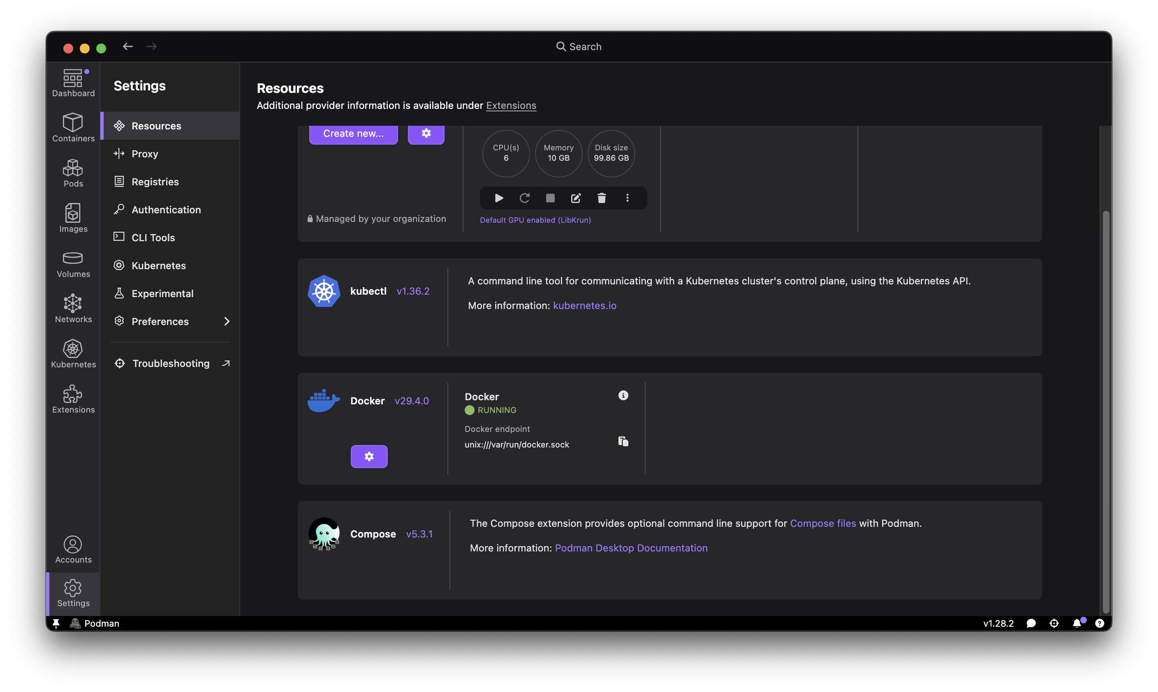Click the Docker RUNNING status

pos(490,410)
